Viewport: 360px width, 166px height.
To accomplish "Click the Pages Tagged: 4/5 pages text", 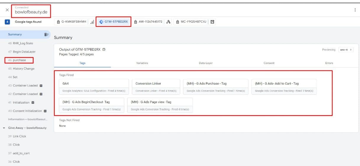I will [77, 54].
